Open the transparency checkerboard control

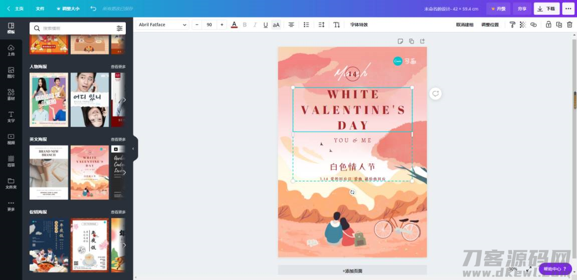click(522, 25)
